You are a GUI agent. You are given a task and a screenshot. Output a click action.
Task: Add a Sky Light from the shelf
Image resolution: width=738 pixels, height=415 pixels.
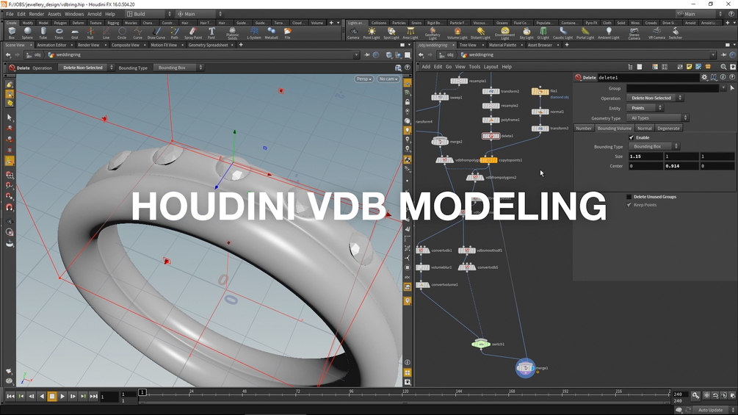[x=527, y=33]
